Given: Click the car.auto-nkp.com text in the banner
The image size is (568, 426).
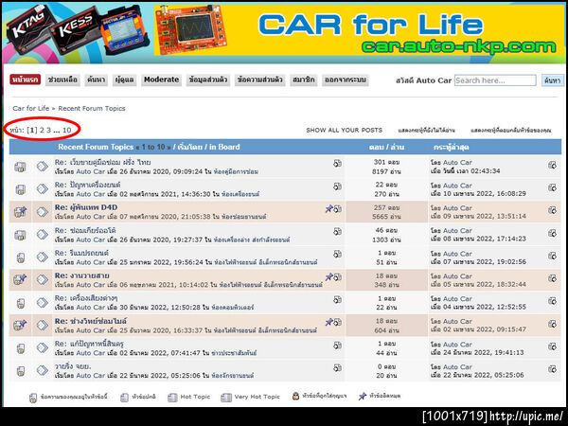Looking at the screenshot, I should point(458,47).
